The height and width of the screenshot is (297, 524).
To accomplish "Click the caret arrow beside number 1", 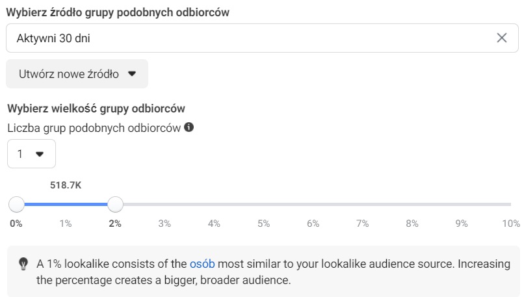I will (x=40, y=154).
